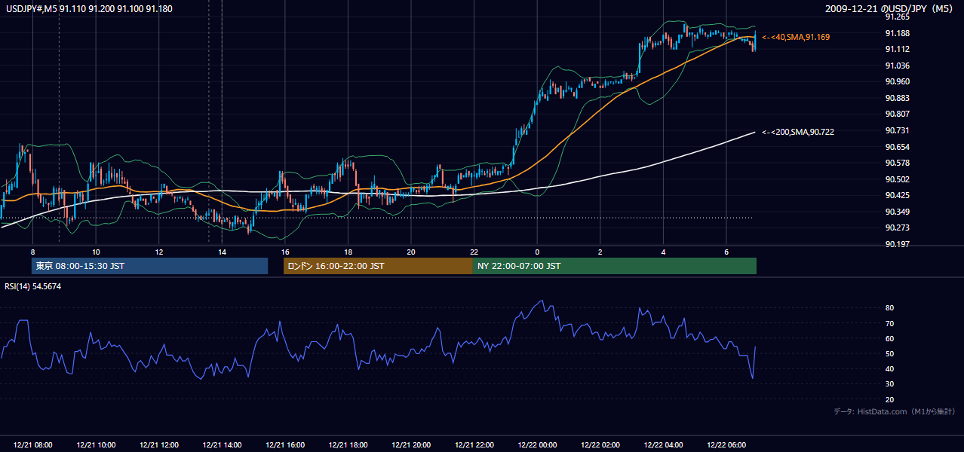This screenshot has width=964, height=452.
Task: Click the 91.036 price axis label
Action: (898, 66)
